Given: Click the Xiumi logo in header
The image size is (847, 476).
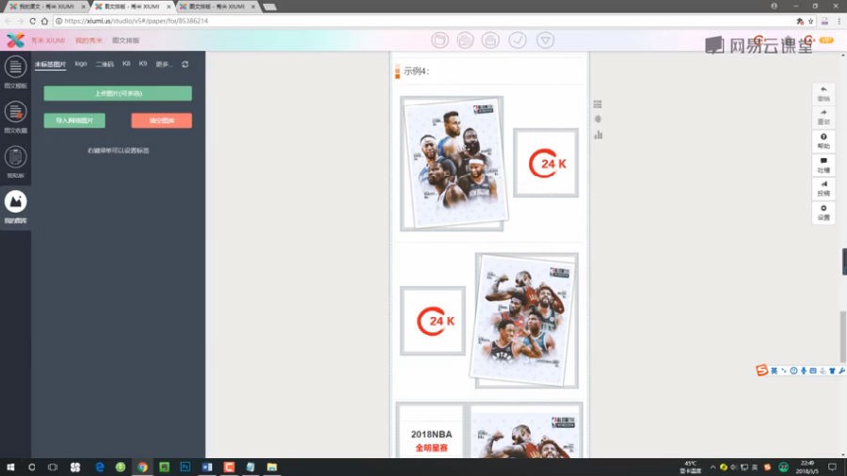Looking at the screenshot, I should (x=15, y=40).
